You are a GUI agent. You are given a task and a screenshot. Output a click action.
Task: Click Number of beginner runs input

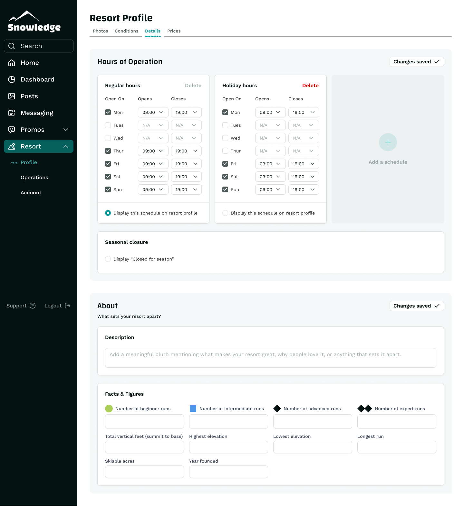click(144, 421)
